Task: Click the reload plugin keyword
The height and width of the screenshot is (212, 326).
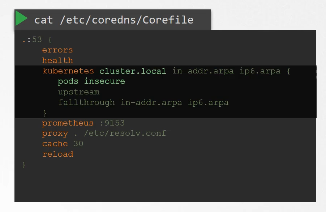Action: pos(58,154)
